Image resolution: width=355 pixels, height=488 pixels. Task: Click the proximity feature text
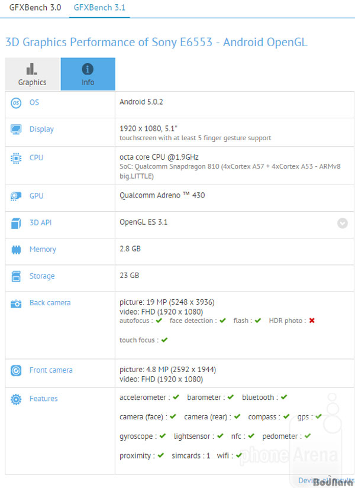point(137,455)
